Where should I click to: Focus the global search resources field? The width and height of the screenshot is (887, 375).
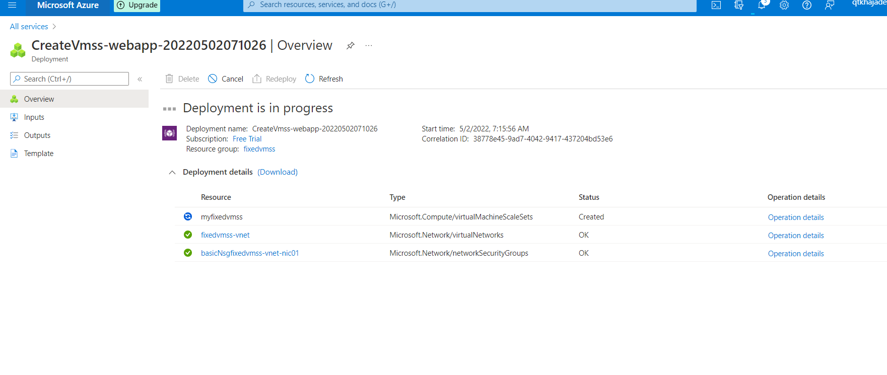pyautogui.click(x=470, y=5)
